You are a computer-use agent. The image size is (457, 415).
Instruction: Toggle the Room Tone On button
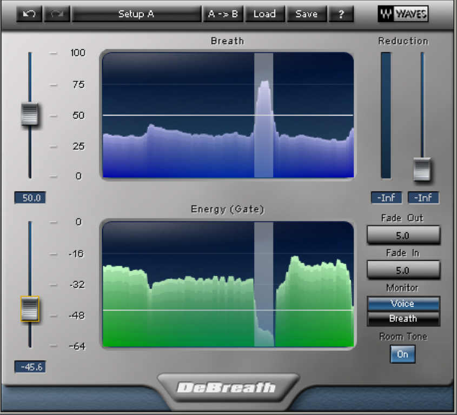(x=402, y=354)
